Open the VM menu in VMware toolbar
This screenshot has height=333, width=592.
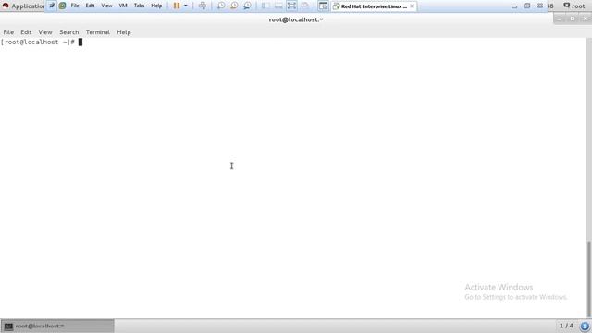point(123,6)
